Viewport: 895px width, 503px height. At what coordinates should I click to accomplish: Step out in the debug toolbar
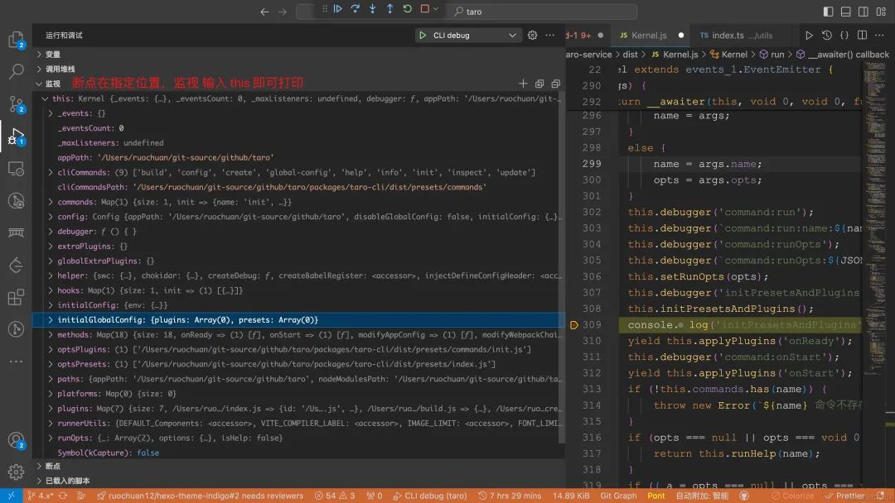coord(389,9)
